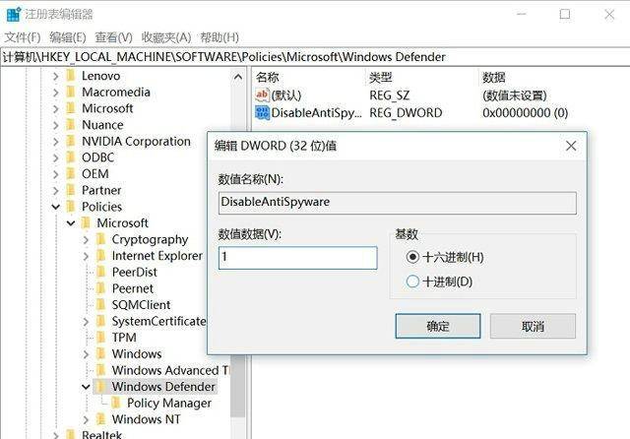630x439 pixels.
Task: Open the 帮助(H) menu
Action: 220,37
